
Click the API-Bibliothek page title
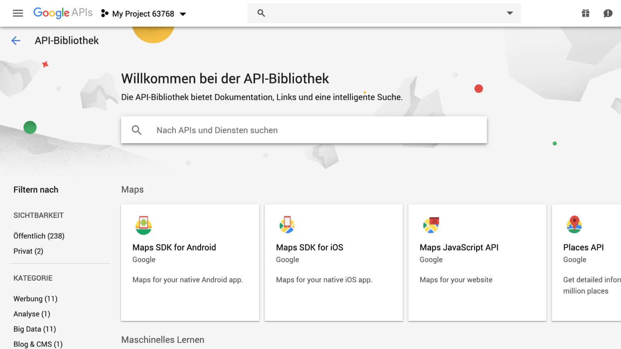click(x=67, y=40)
